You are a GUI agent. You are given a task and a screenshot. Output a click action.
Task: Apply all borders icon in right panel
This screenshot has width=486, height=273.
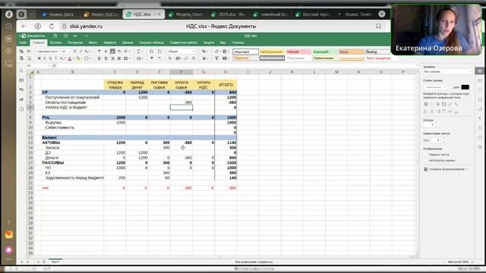pyautogui.click(x=426, y=105)
